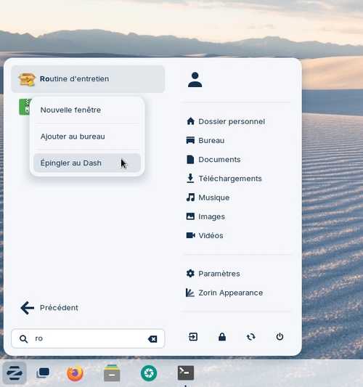This screenshot has width=363, height=387.
Task: Click the log out icon
Action: click(x=193, y=337)
